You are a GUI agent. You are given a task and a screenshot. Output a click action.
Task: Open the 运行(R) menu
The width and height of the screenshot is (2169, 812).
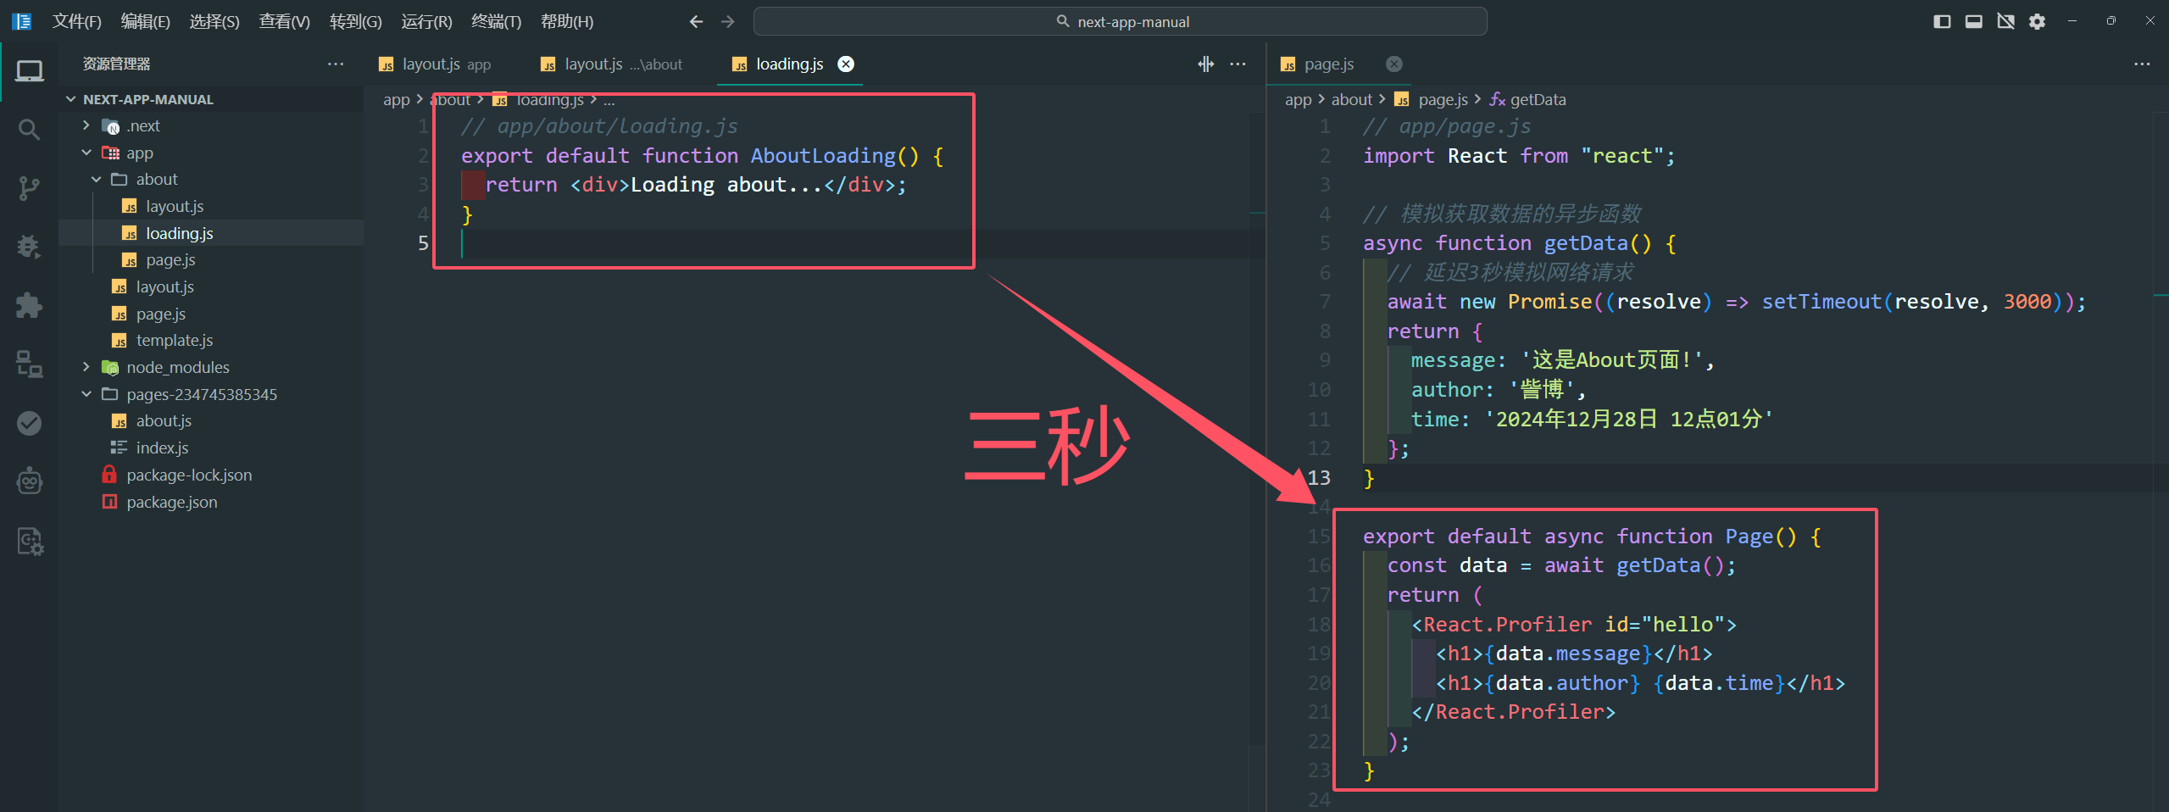pyautogui.click(x=426, y=21)
